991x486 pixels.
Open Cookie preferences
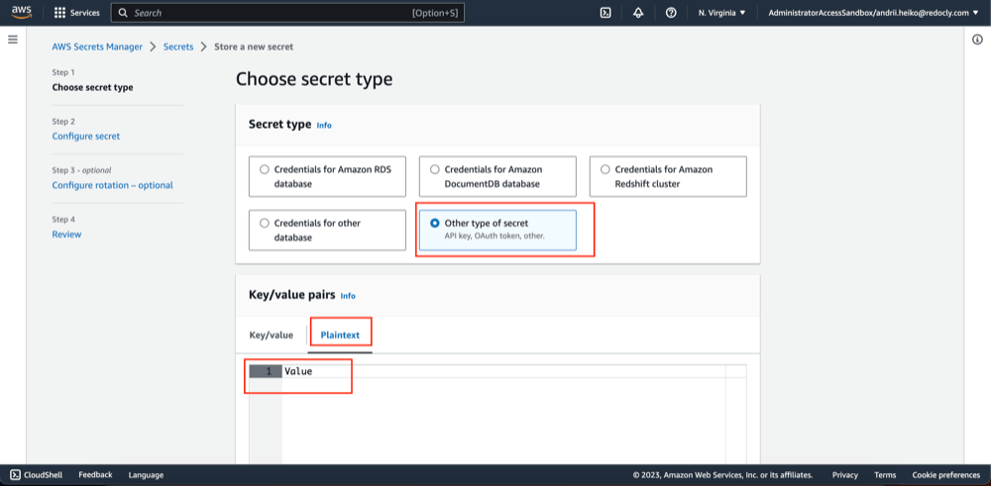tap(946, 475)
